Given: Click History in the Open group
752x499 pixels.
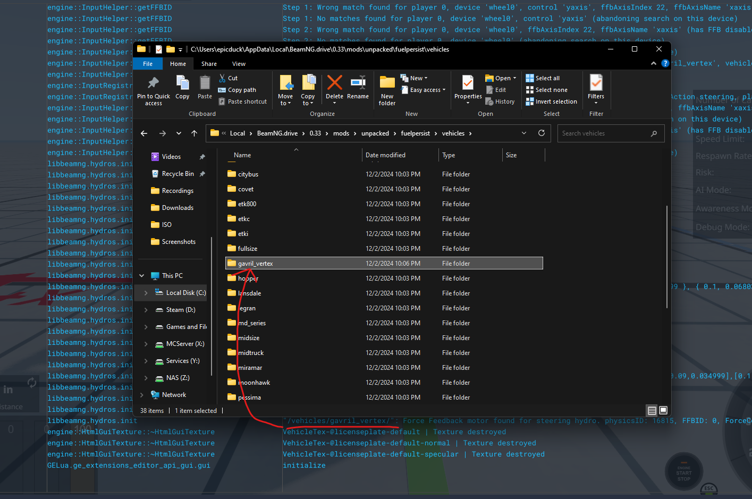Looking at the screenshot, I should pos(500,102).
